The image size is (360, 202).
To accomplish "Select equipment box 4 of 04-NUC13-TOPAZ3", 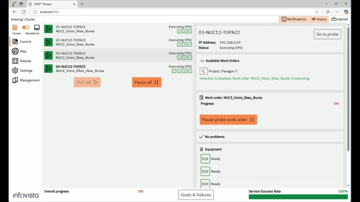I will [190, 71].
